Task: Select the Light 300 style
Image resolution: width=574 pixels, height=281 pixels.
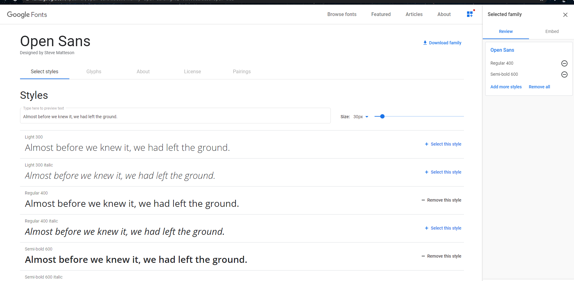Action: click(x=443, y=144)
